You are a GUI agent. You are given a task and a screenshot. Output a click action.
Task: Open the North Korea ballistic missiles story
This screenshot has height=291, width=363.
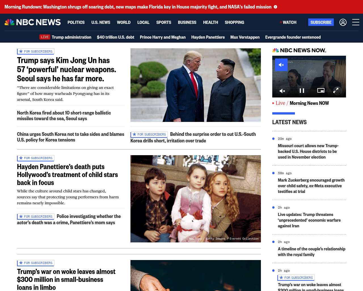[x=64, y=116]
